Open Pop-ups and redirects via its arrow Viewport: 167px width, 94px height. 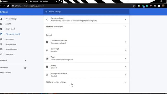point(126,75)
